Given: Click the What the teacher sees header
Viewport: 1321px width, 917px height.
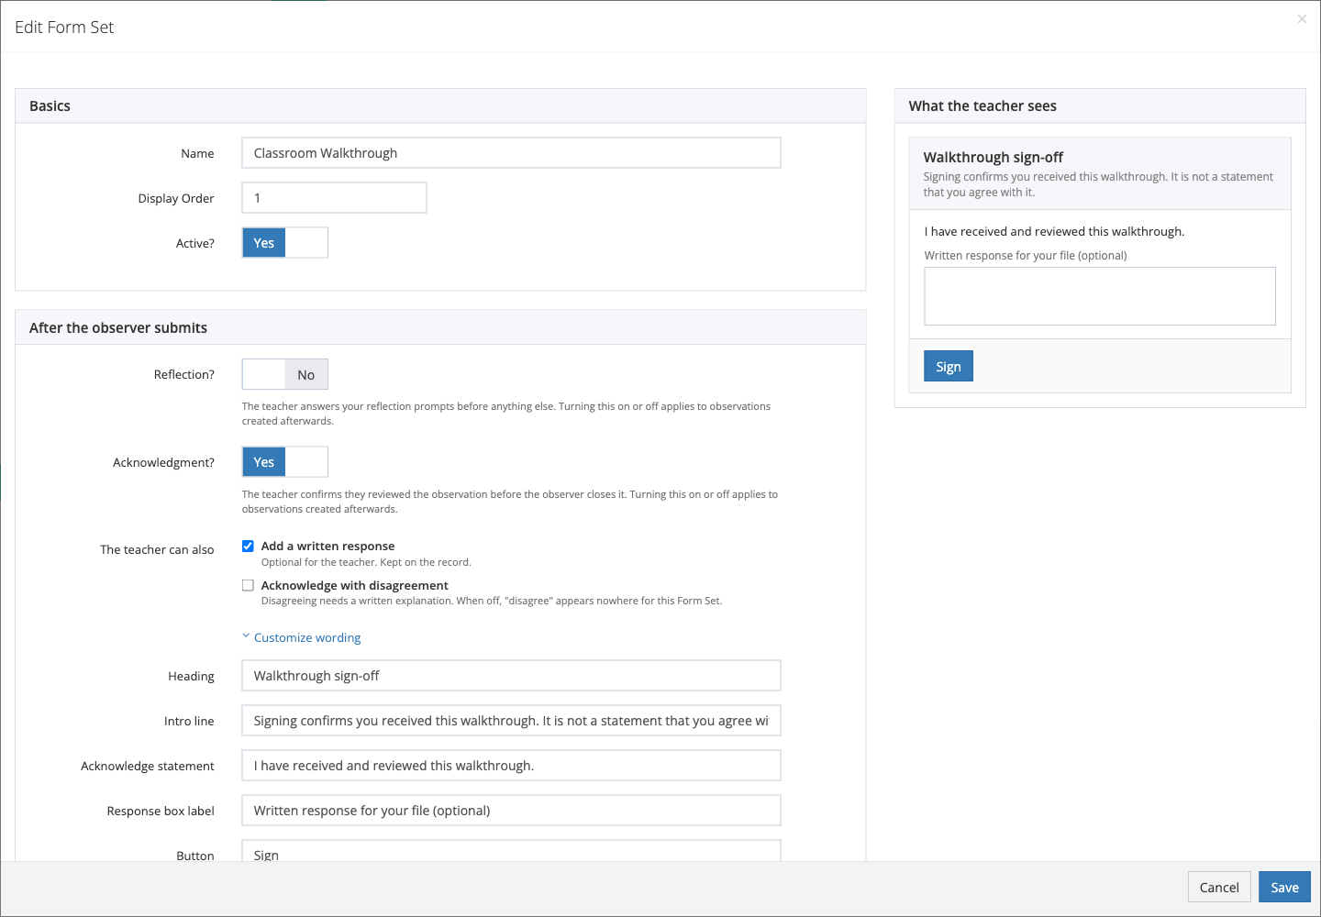Looking at the screenshot, I should tap(1100, 106).
